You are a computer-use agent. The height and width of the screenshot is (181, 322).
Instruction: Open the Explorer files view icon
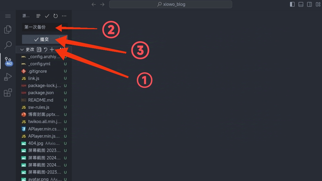(8, 29)
